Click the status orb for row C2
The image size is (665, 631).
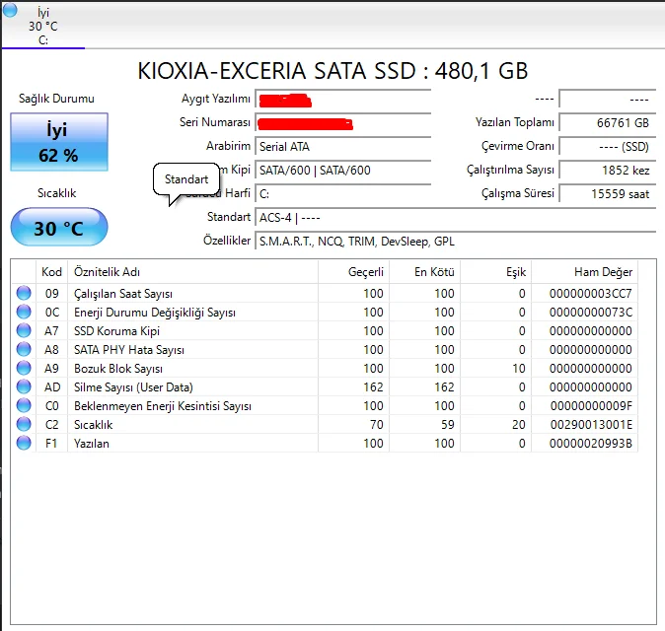click(24, 424)
